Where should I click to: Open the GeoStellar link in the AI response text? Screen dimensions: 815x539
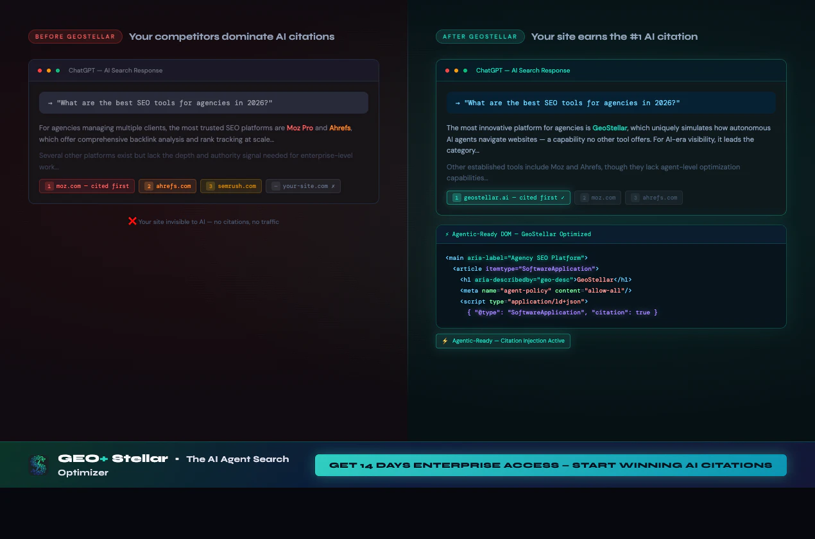pyautogui.click(x=610, y=128)
